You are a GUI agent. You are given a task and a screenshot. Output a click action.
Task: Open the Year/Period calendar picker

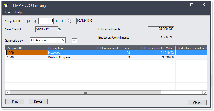tap(60, 29)
